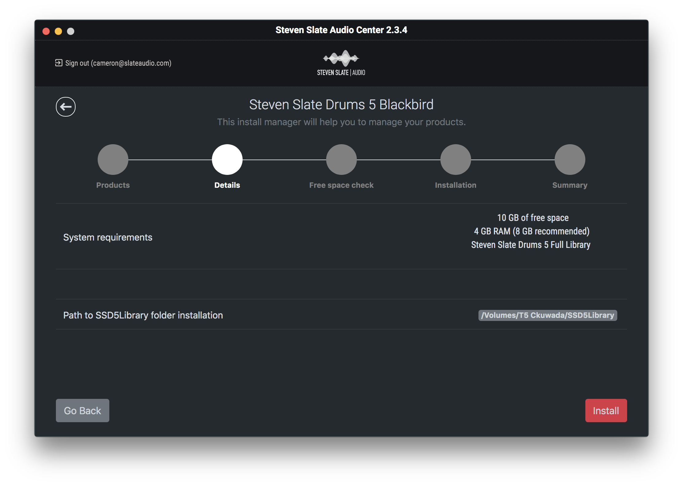683x486 pixels.
Task: Minimize the Audio Center window
Action: [58, 31]
